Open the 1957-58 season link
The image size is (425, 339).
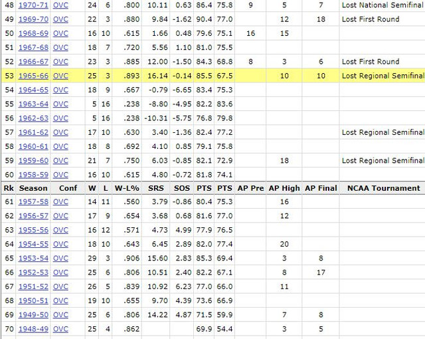(x=33, y=202)
